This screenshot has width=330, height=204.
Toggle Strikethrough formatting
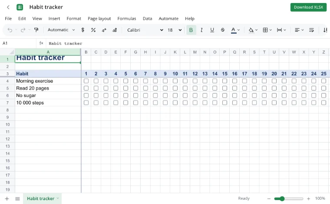coord(223,30)
